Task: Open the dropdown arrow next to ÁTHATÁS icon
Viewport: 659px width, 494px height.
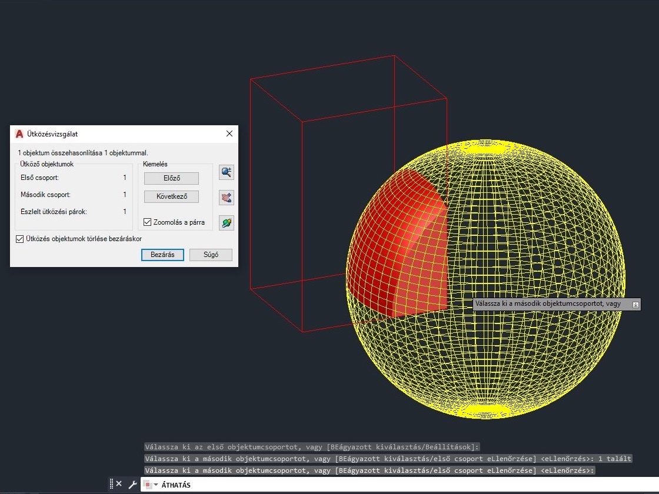Action: [x=157, y=485]
